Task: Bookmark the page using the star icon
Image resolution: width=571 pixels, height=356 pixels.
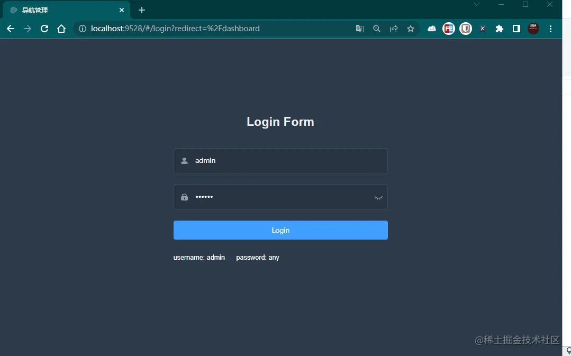Action: [411, 29]
